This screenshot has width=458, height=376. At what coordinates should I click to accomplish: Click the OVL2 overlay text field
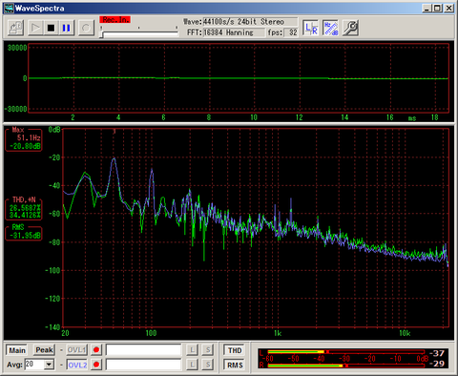(x=143, y=365)
